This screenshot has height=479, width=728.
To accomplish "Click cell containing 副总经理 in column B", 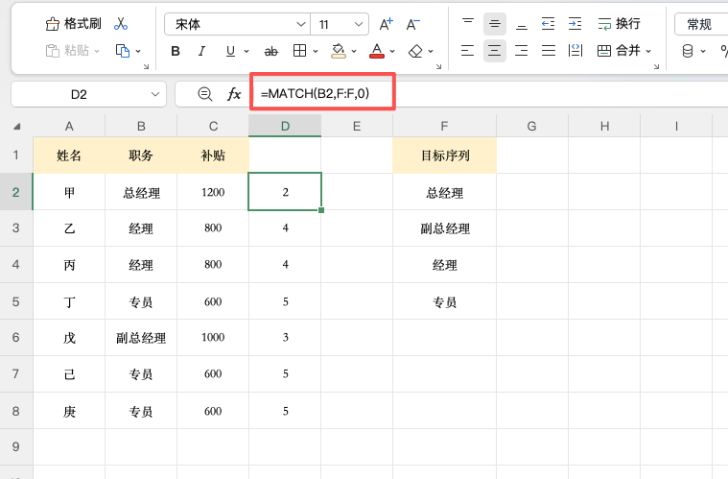I will [x=141, y=337].
